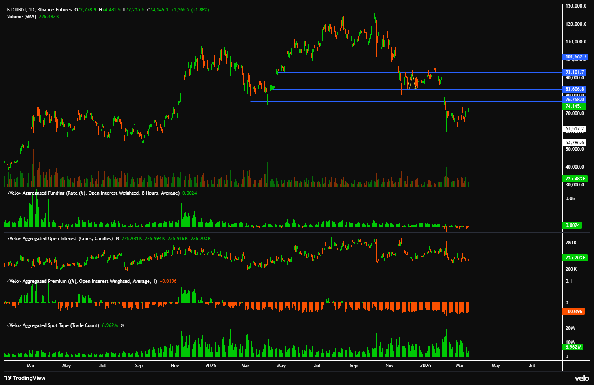This screenshot has height=385, width=594.
Task: Click the 61,517.2 price axis label
Action: point(574,129)
